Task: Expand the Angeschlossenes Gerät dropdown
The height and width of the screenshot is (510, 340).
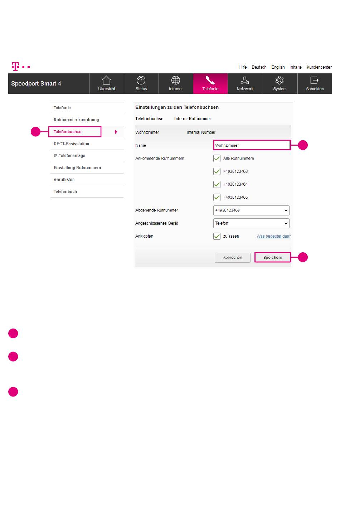Action: pyautogui.click(x=251, y=223)
